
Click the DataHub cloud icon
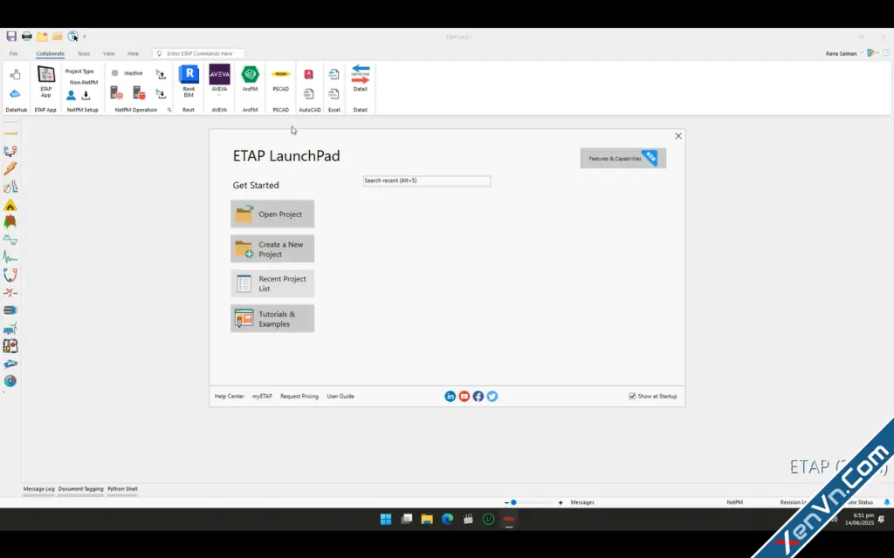pos(16,93)
